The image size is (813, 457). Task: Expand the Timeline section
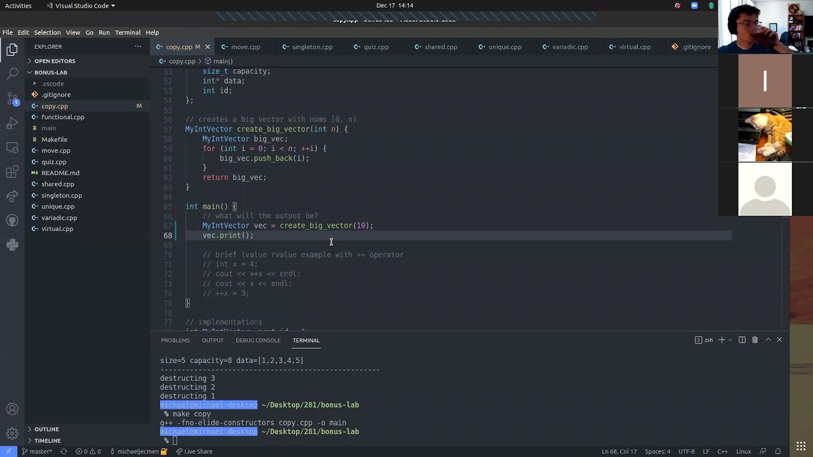point(48,440)
